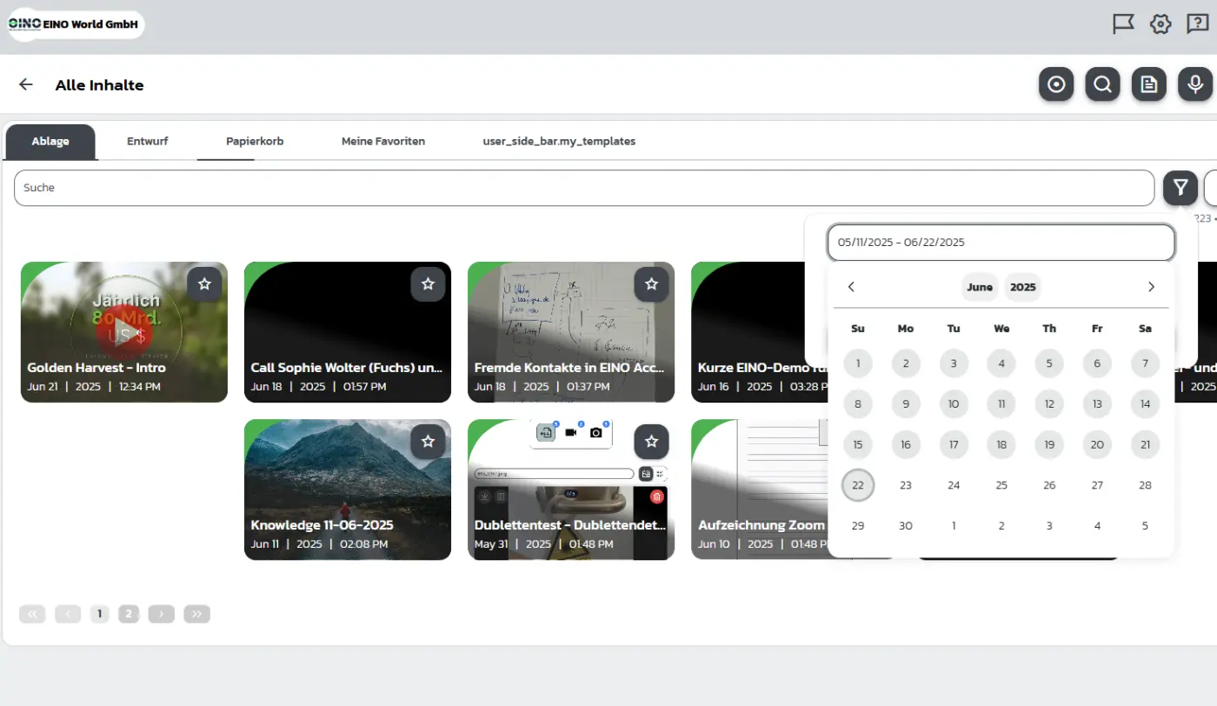1217x706 pixels.
Task: Click the EINO World GmbH logo
Action: point(75,24)
